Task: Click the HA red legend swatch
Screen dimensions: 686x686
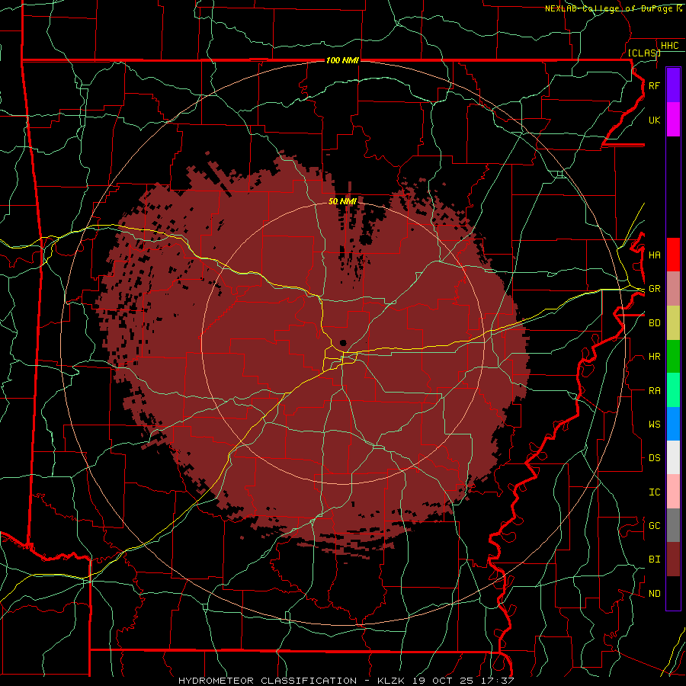Action: [x=673, y=255]
